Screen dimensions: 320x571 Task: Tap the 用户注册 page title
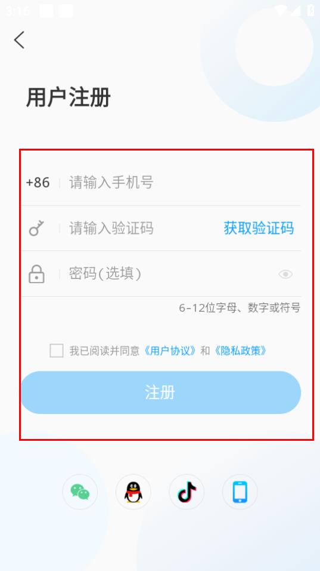coord(69,97)
